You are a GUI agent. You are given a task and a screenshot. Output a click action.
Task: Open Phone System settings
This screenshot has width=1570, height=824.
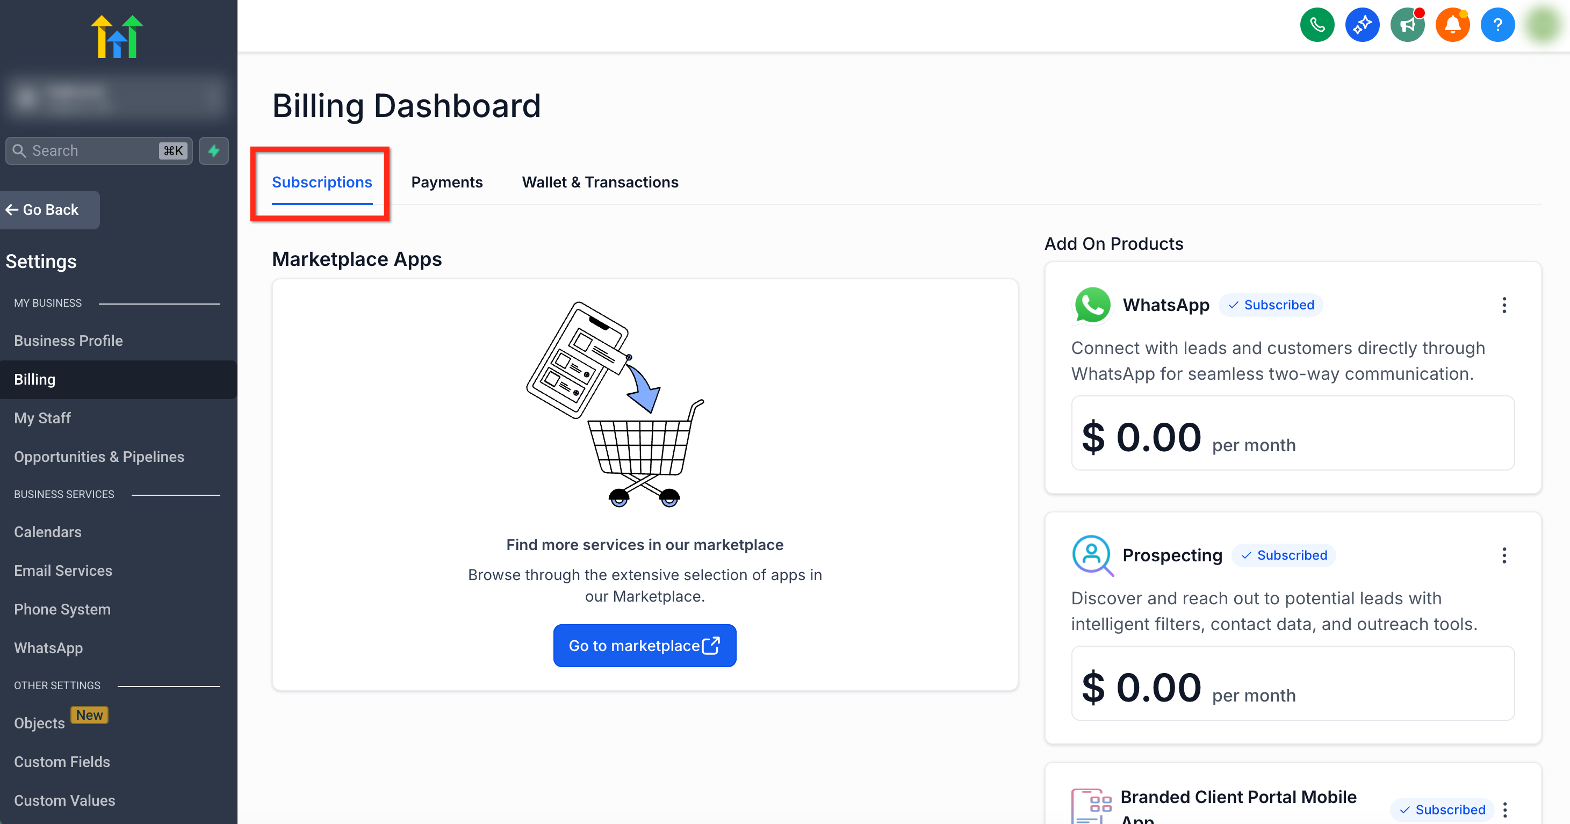(62, 609)
